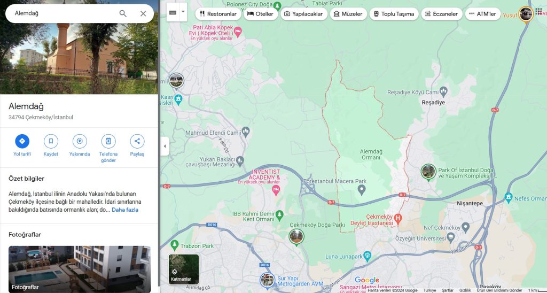
Task: Open Şartlar terms link
Action: coord(448,290)
